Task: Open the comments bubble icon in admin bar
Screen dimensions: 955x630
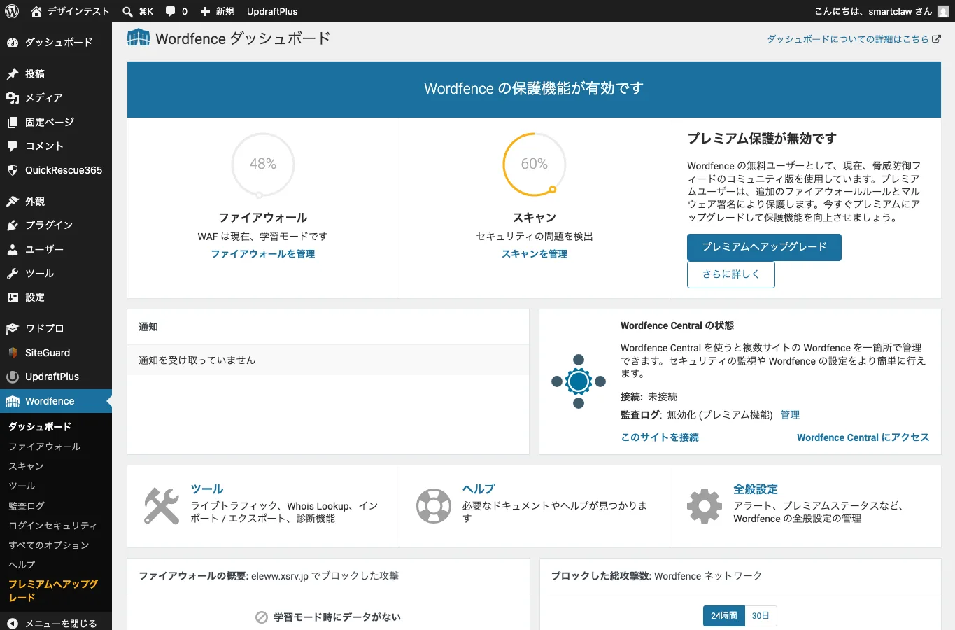Action: point(171,11)
